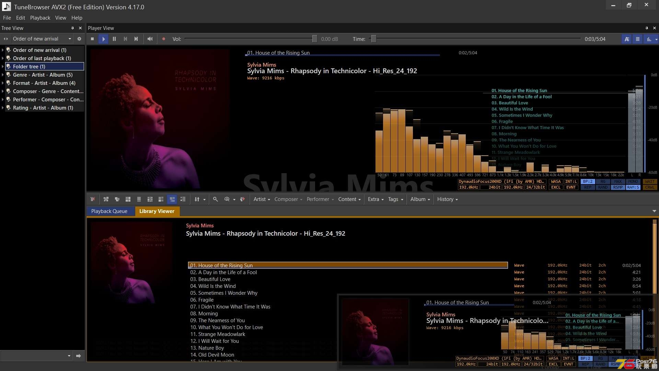
Task: Switch to the Library Viewer tab
Action: pyautogui.click(x=157, y=211)
